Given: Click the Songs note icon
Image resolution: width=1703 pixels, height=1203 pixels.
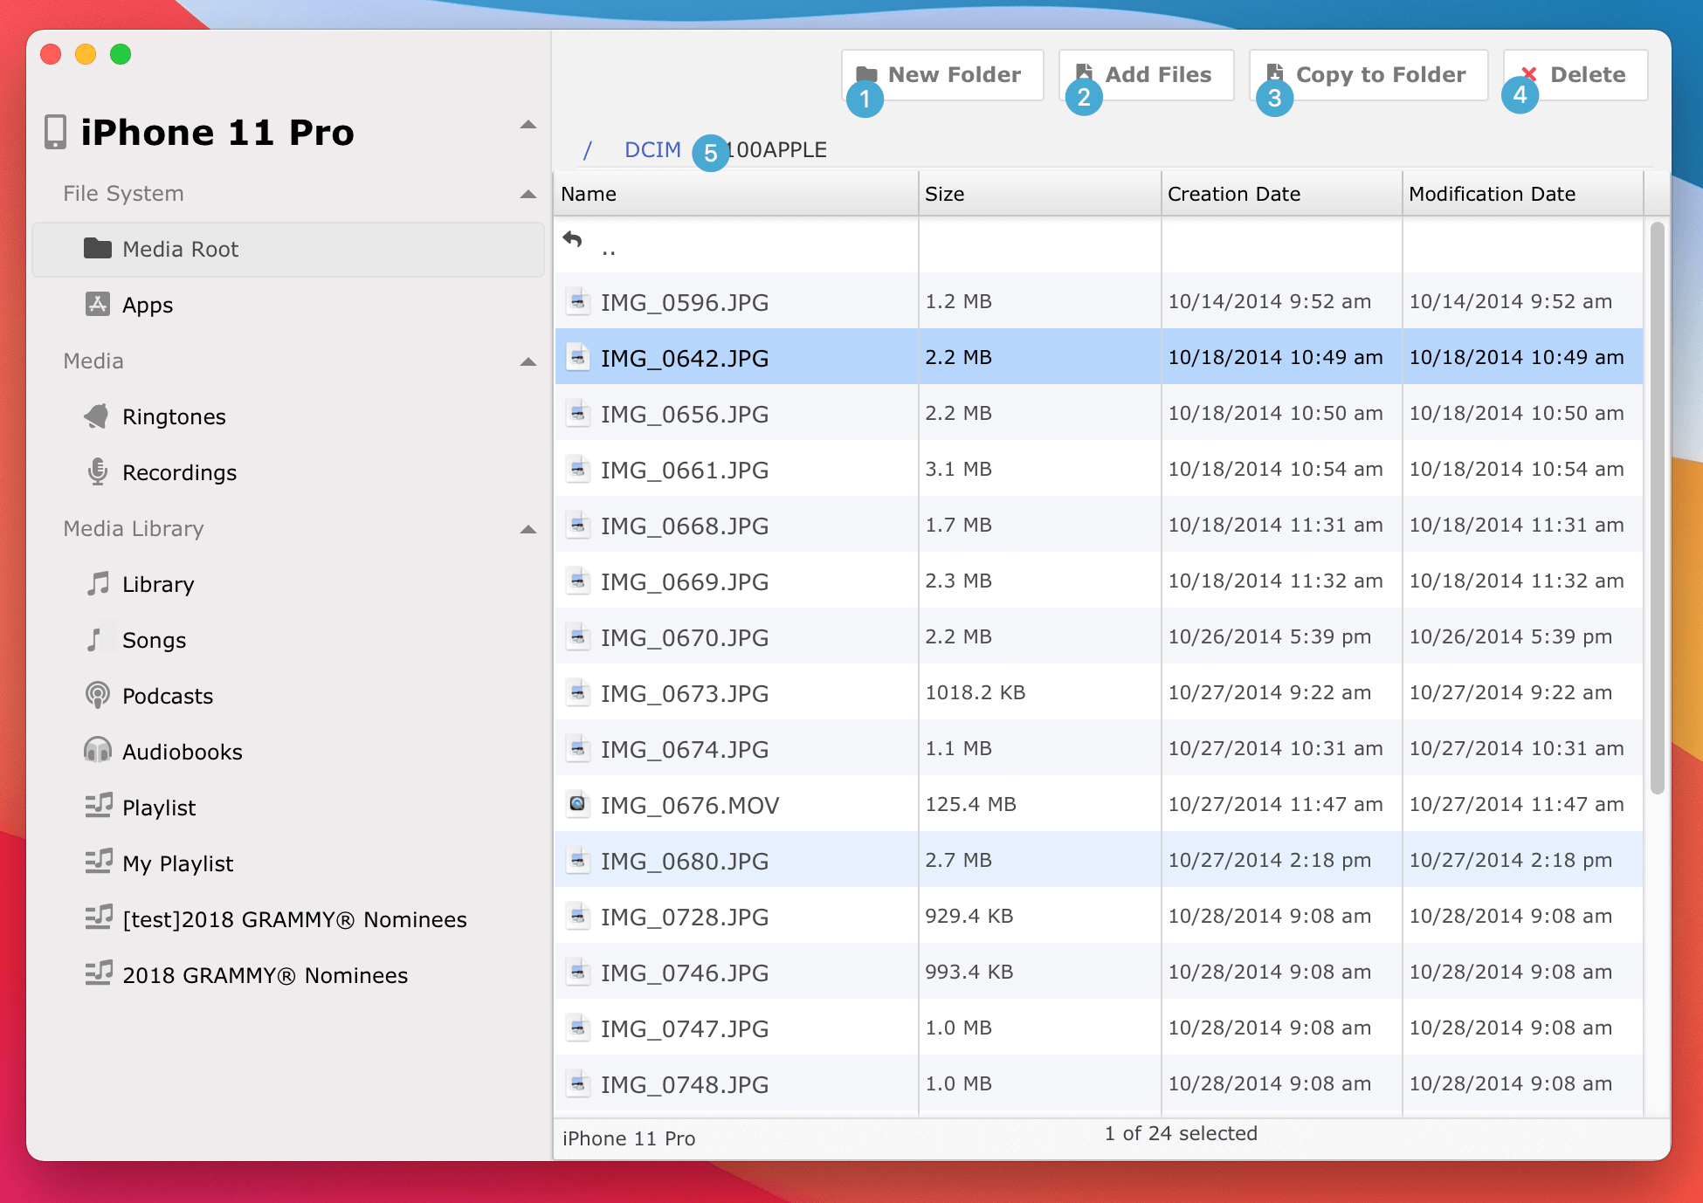Looking at the screenshot, I should tap(94, 639).
